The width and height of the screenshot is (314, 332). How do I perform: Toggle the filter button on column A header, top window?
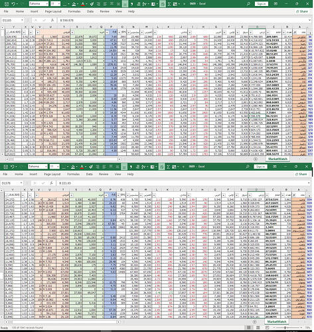point(295,33)
